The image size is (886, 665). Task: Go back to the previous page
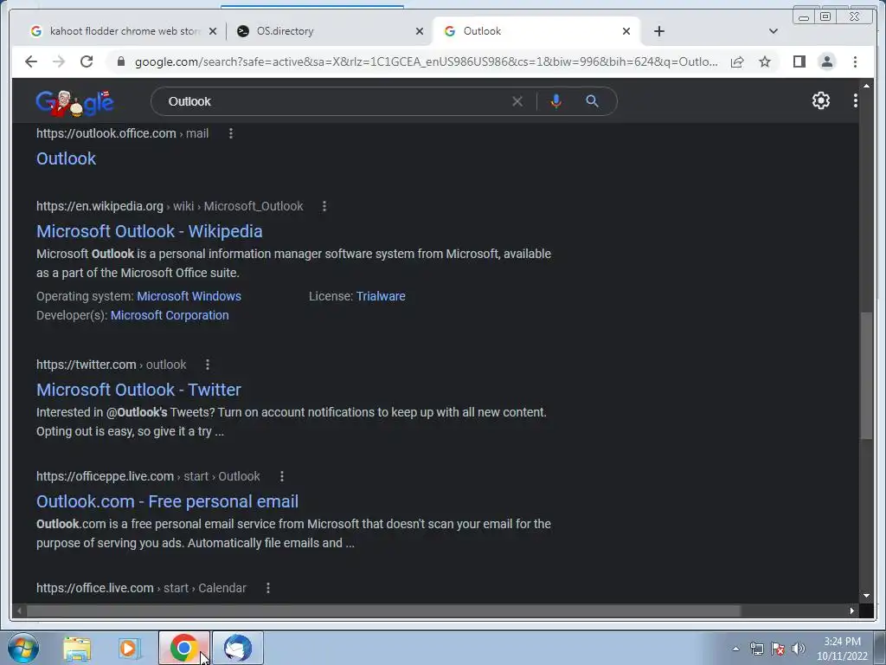[31, 61]
